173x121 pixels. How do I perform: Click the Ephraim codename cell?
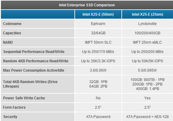pyautogui.click(x=98, y=24)
